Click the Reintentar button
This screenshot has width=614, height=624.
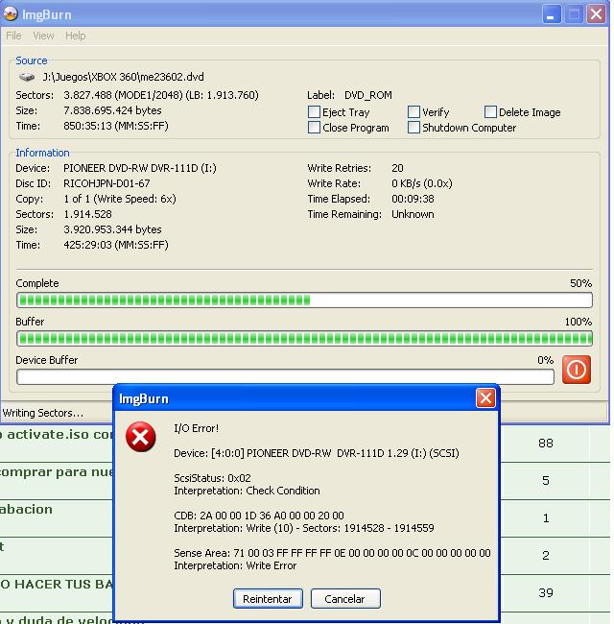click(x=268, y=598)
